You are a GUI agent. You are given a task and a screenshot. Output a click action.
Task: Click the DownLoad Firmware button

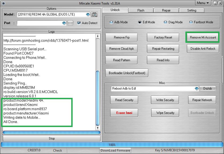click(115, 151)
